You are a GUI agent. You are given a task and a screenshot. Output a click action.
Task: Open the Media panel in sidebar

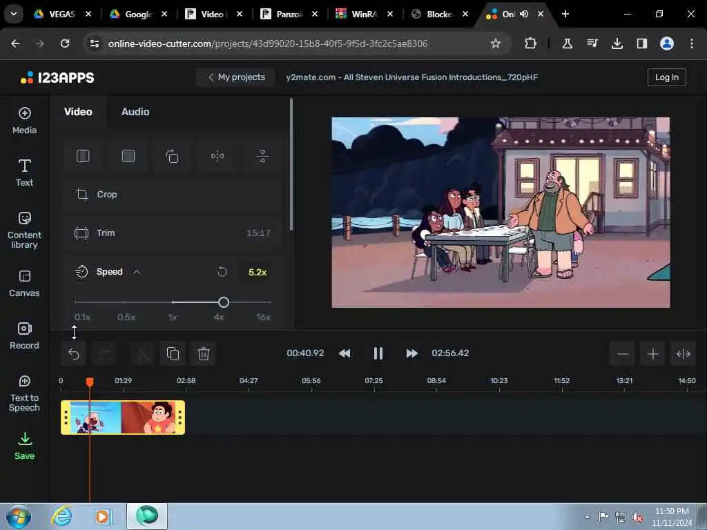coord(24,120)
